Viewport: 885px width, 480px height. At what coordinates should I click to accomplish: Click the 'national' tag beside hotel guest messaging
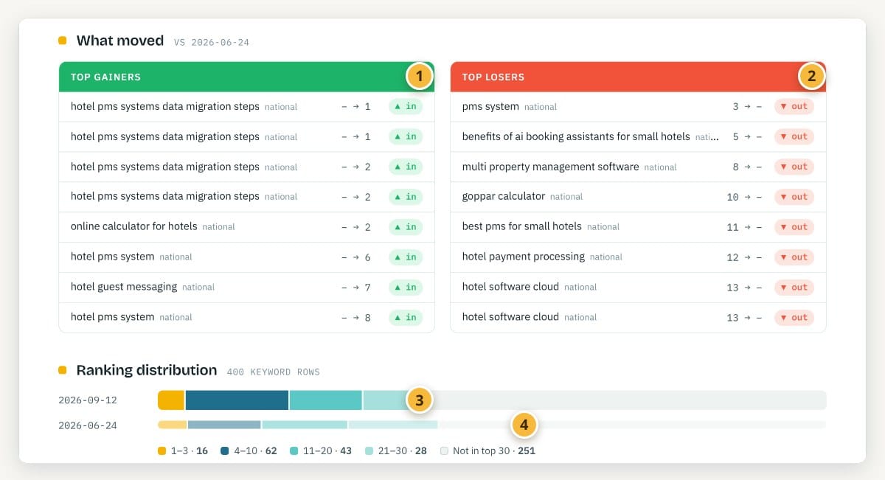tap(198, 288)
